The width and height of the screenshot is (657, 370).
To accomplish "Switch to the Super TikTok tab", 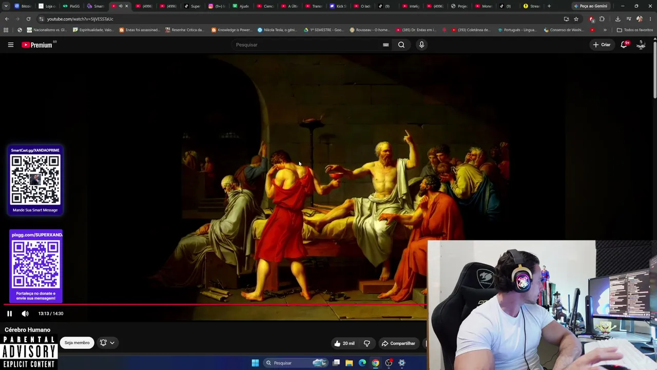I will [x=192, y=6].
